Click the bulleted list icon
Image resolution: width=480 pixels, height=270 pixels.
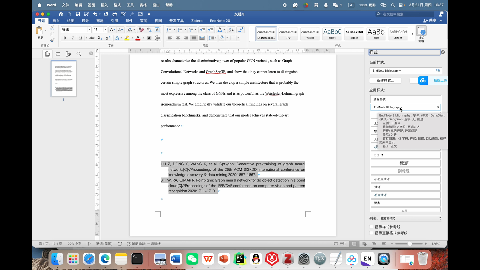169,30
